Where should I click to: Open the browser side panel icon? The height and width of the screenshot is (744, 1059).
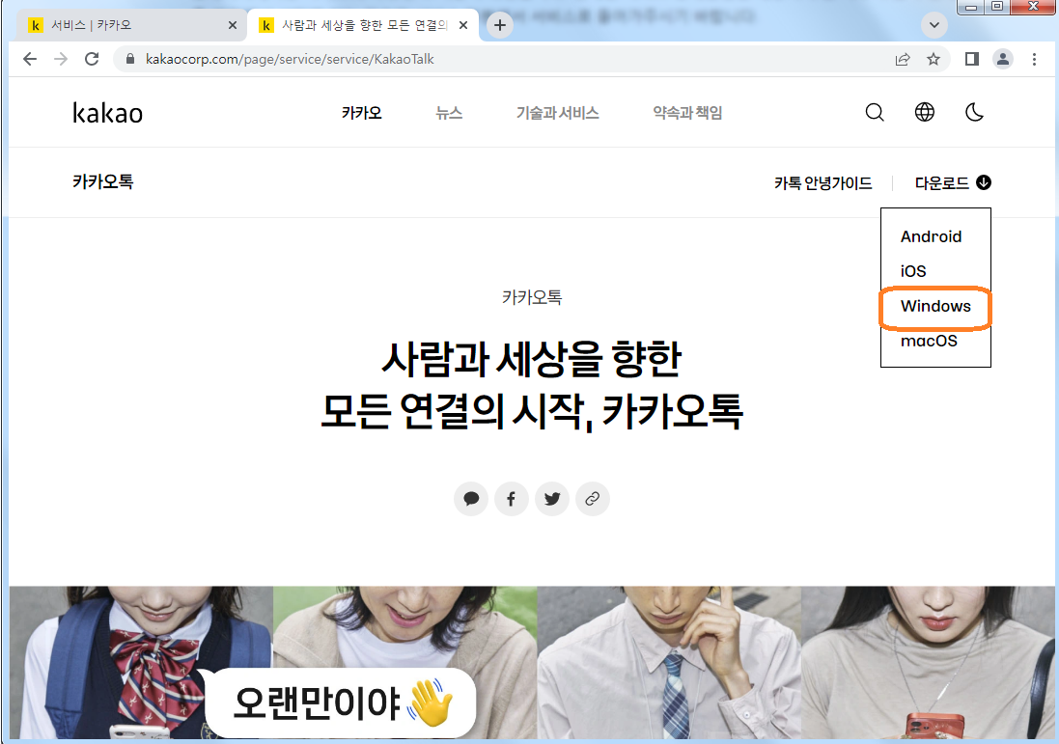tap(972, 60)
